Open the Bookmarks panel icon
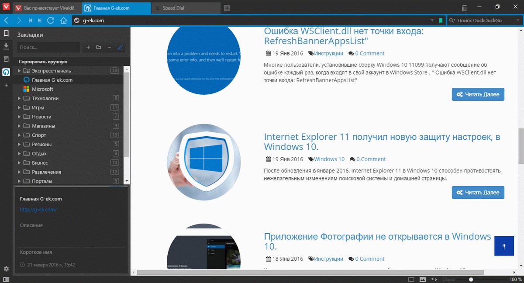Image resolution: width=524 pixels, height=283 pixels. click(x=6, y=33)
